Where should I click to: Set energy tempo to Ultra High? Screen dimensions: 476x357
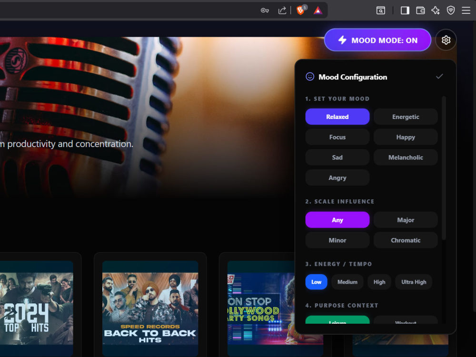point(414,282)
